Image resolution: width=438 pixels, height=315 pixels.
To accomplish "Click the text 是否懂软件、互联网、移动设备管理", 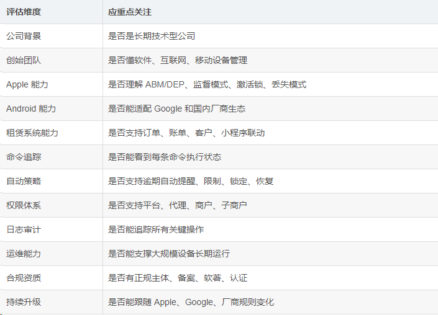I will (x=178, y=60).
